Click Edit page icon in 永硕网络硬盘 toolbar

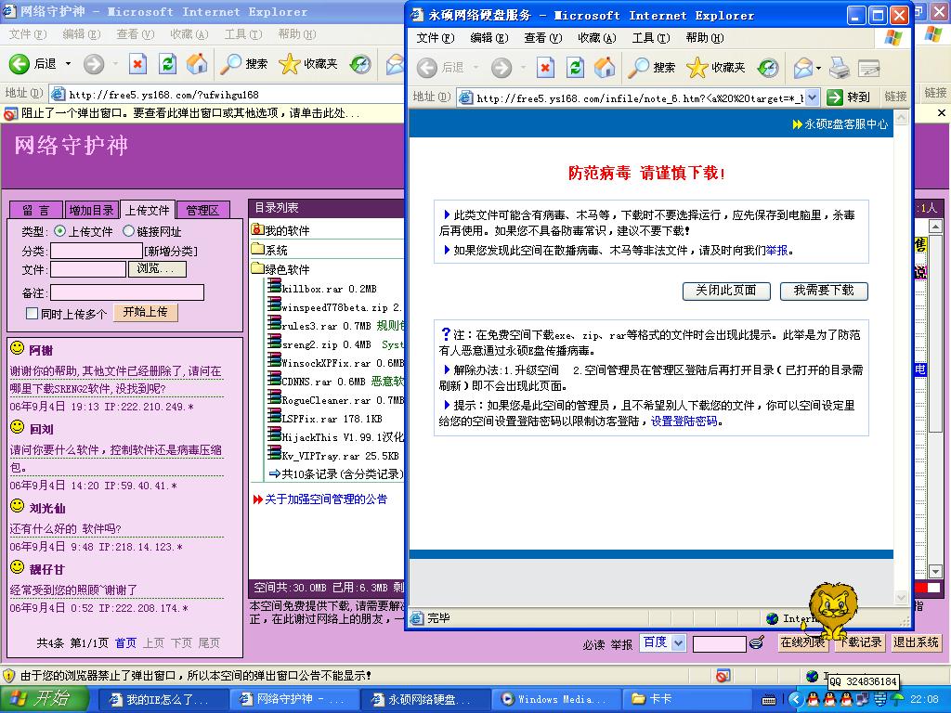(x=868, y=69)
